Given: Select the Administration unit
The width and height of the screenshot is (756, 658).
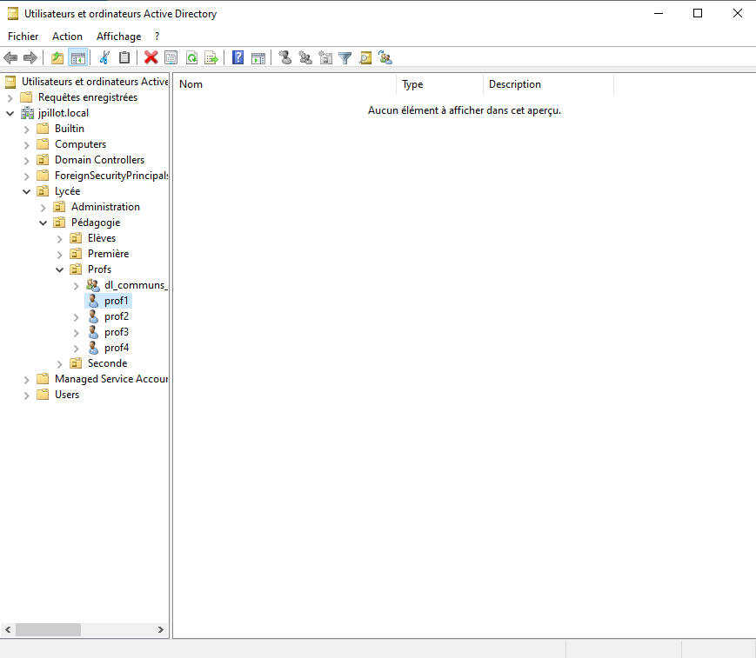Looking at the screenshot, I should [x=105, y=207].
